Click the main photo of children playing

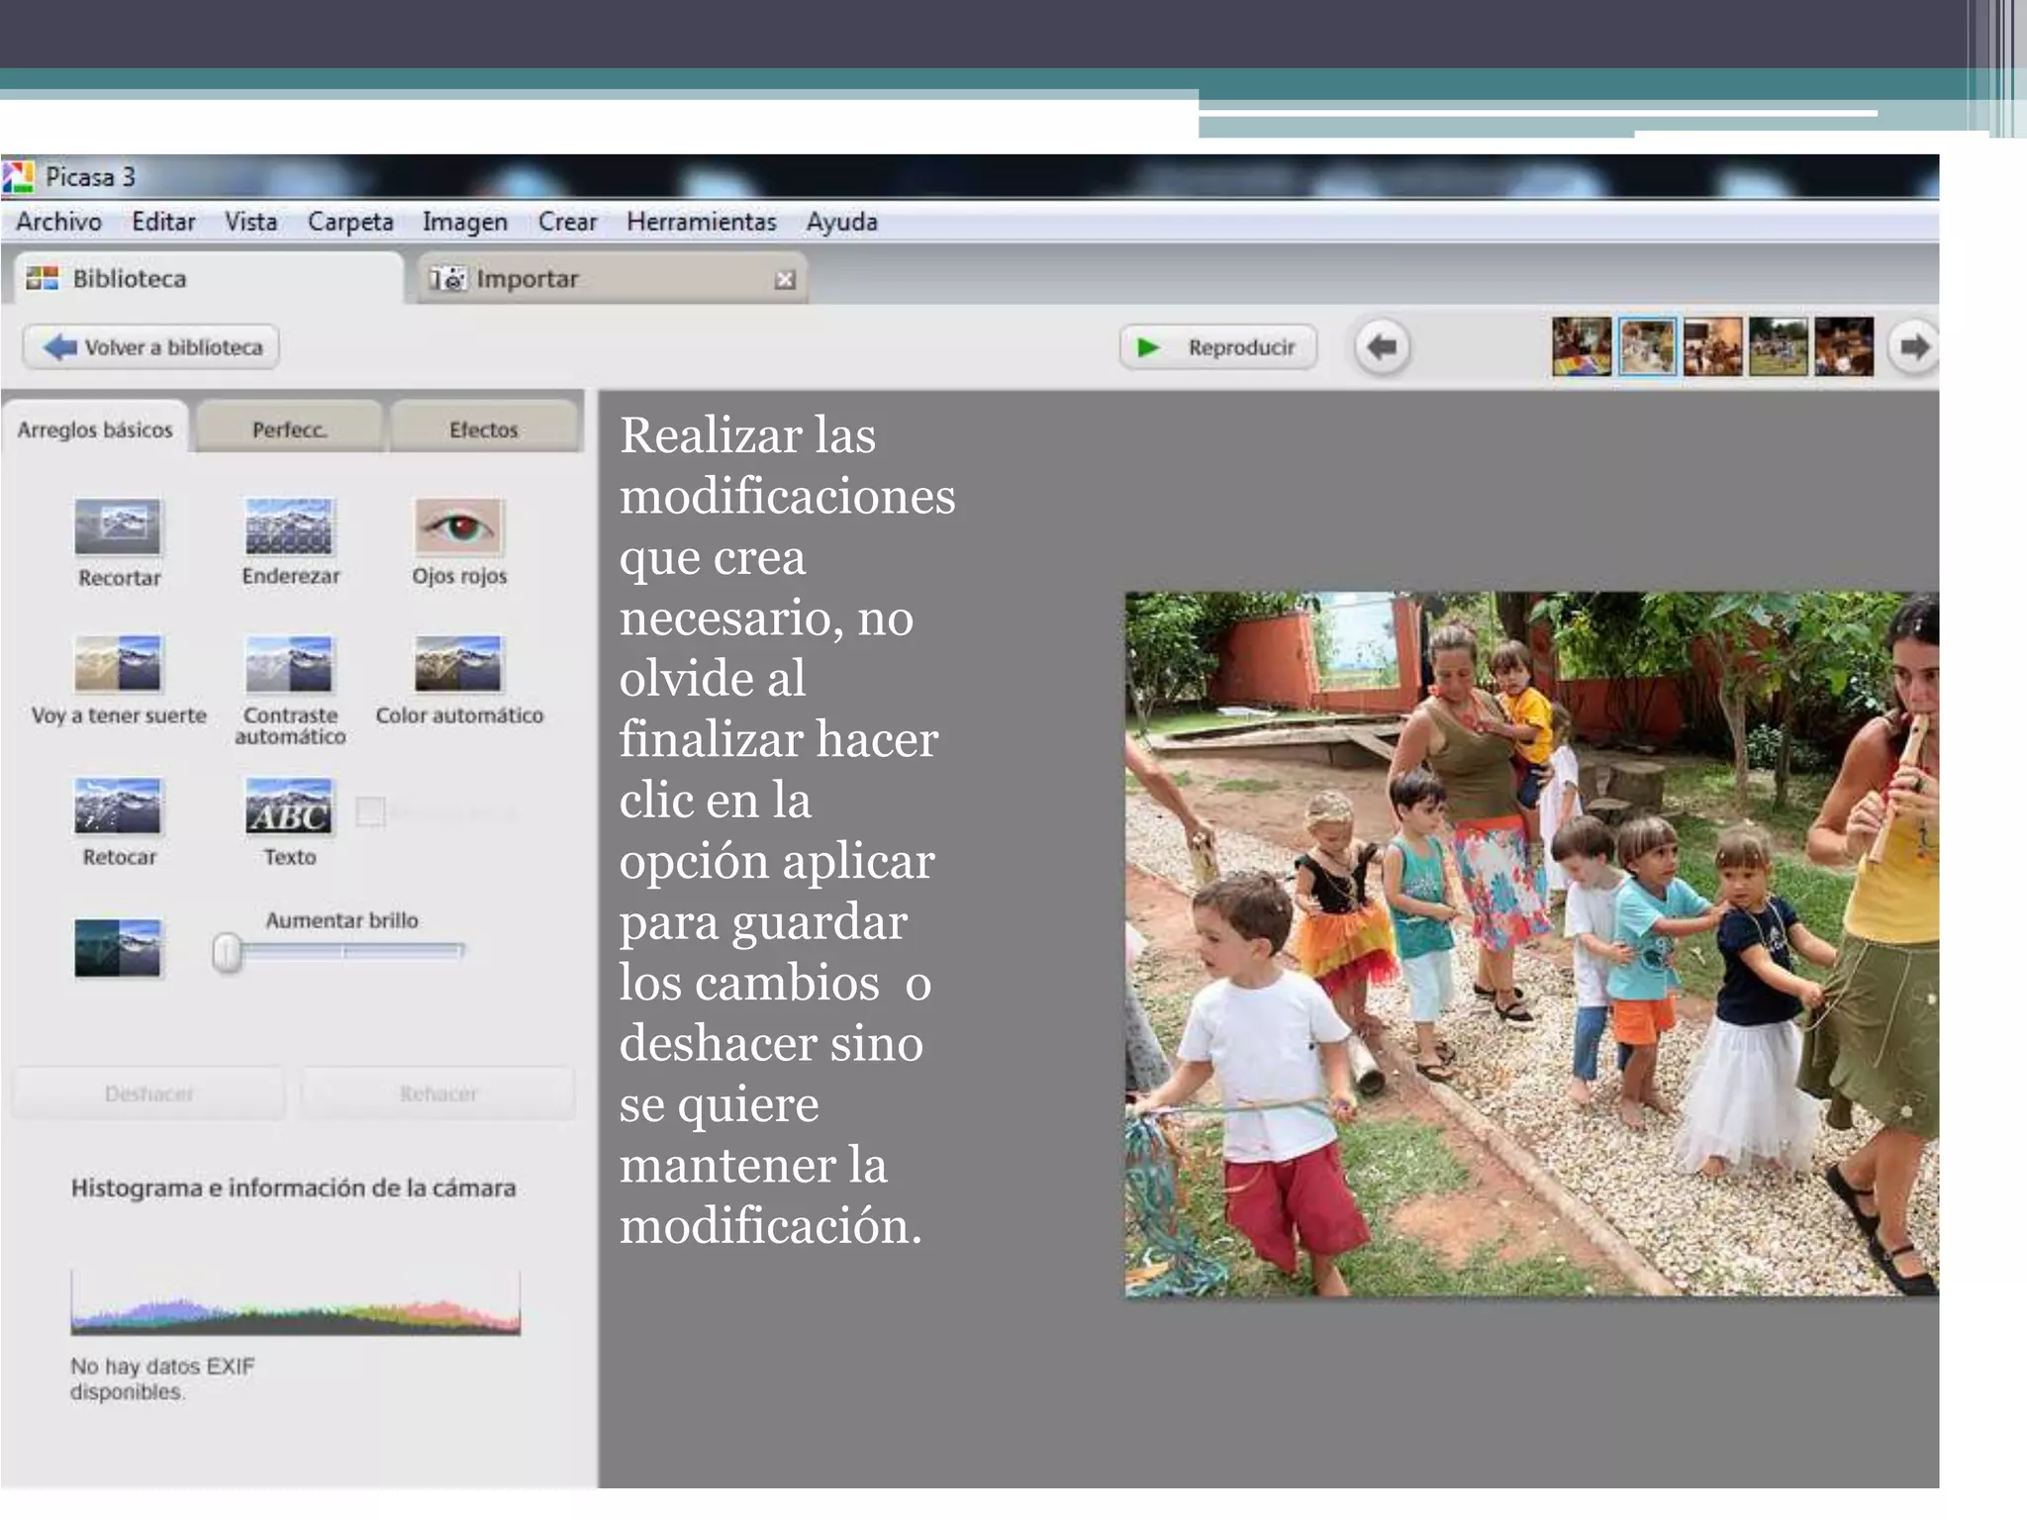coord(1532,944)
